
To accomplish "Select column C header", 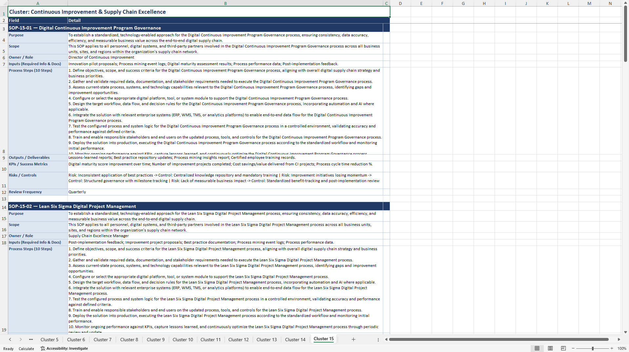I will [x=386, y=3].
